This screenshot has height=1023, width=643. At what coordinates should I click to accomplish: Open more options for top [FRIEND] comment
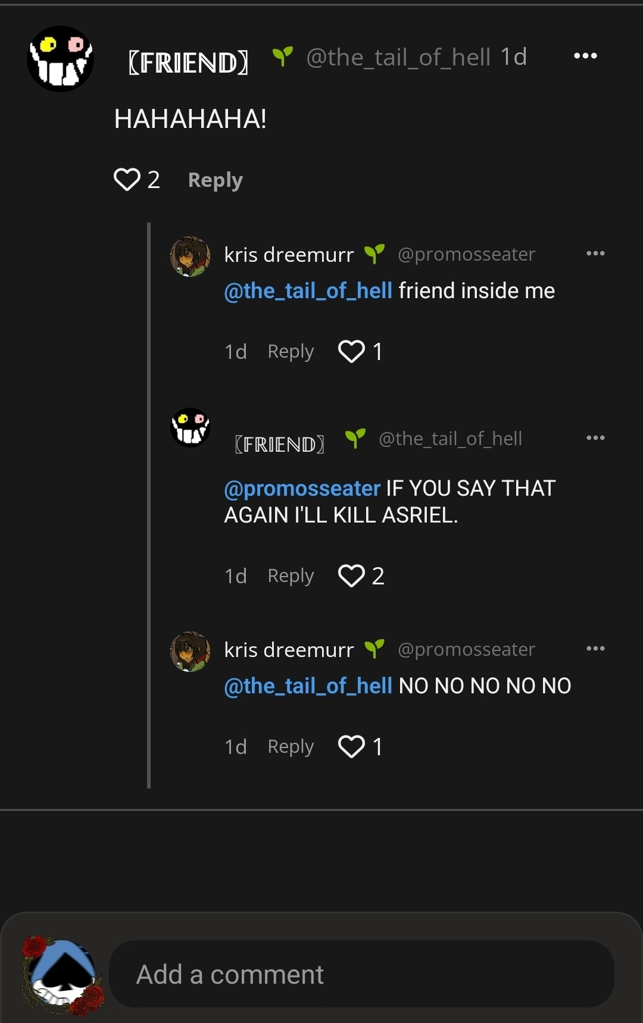tap(585, 56)
